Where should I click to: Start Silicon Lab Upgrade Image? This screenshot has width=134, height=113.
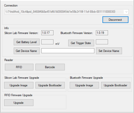pos(19,85)
